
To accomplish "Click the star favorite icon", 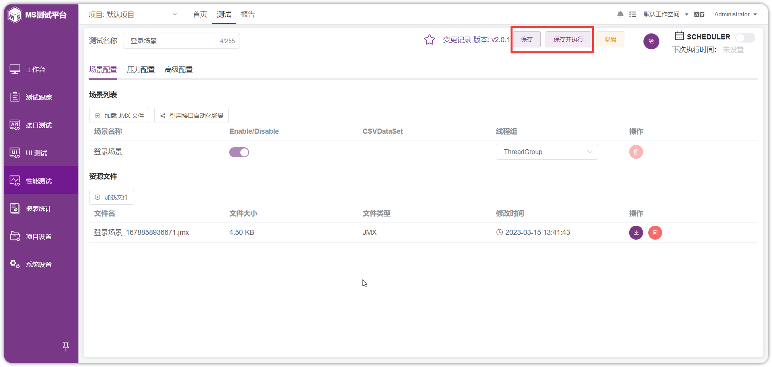I will (x=429, y=40).
